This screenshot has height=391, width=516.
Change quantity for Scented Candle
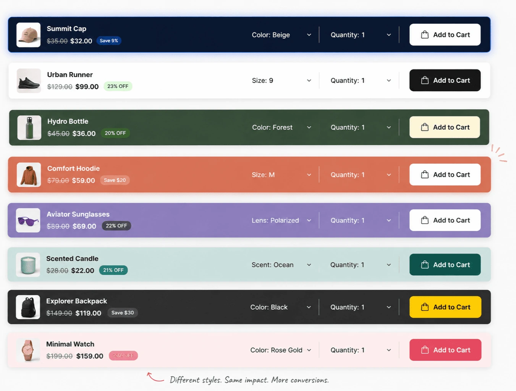coord(361,265)
